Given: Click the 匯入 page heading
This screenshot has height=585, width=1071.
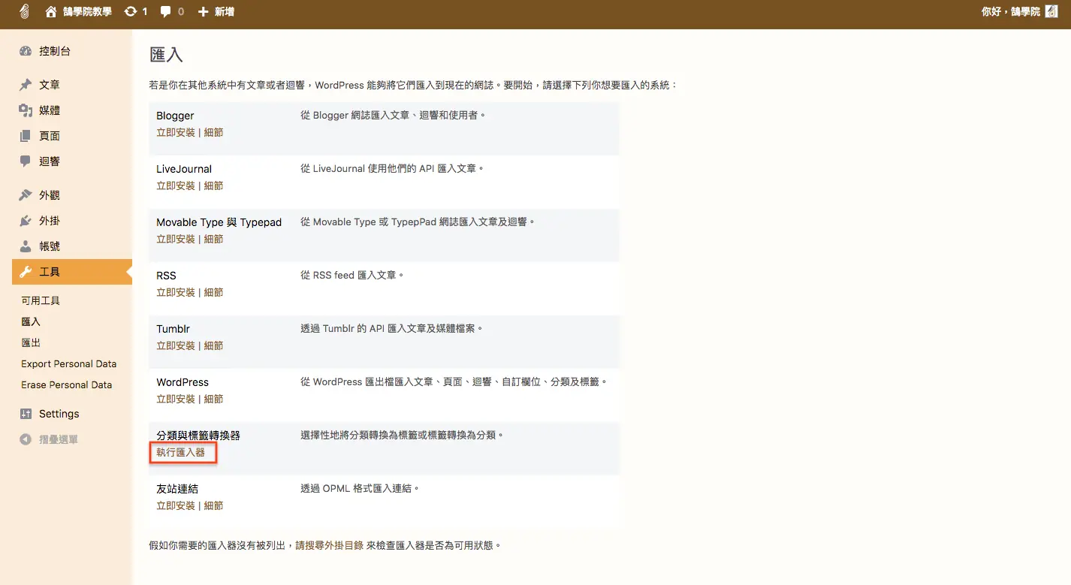Looking at the screenshot, I should 166,54.
